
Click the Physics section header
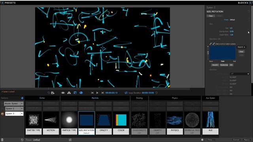click(x=175, y=98)
